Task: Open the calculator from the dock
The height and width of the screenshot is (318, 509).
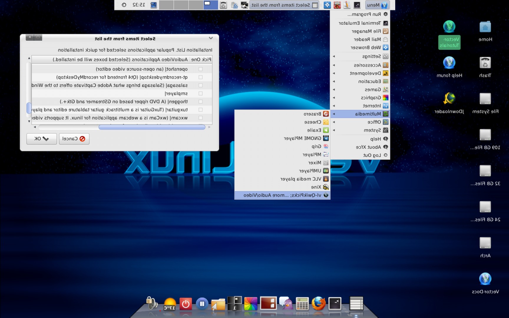Action: (x=302, y=304)
